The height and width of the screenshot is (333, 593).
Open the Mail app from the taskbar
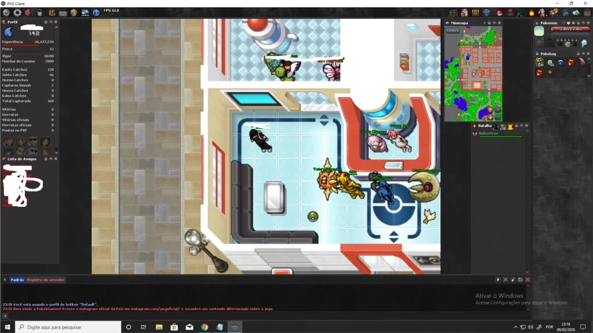(189, 327)
